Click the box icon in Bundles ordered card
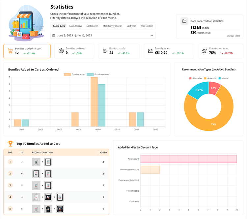The height and width of the screenshot is (219, 247). click(61, 51)
